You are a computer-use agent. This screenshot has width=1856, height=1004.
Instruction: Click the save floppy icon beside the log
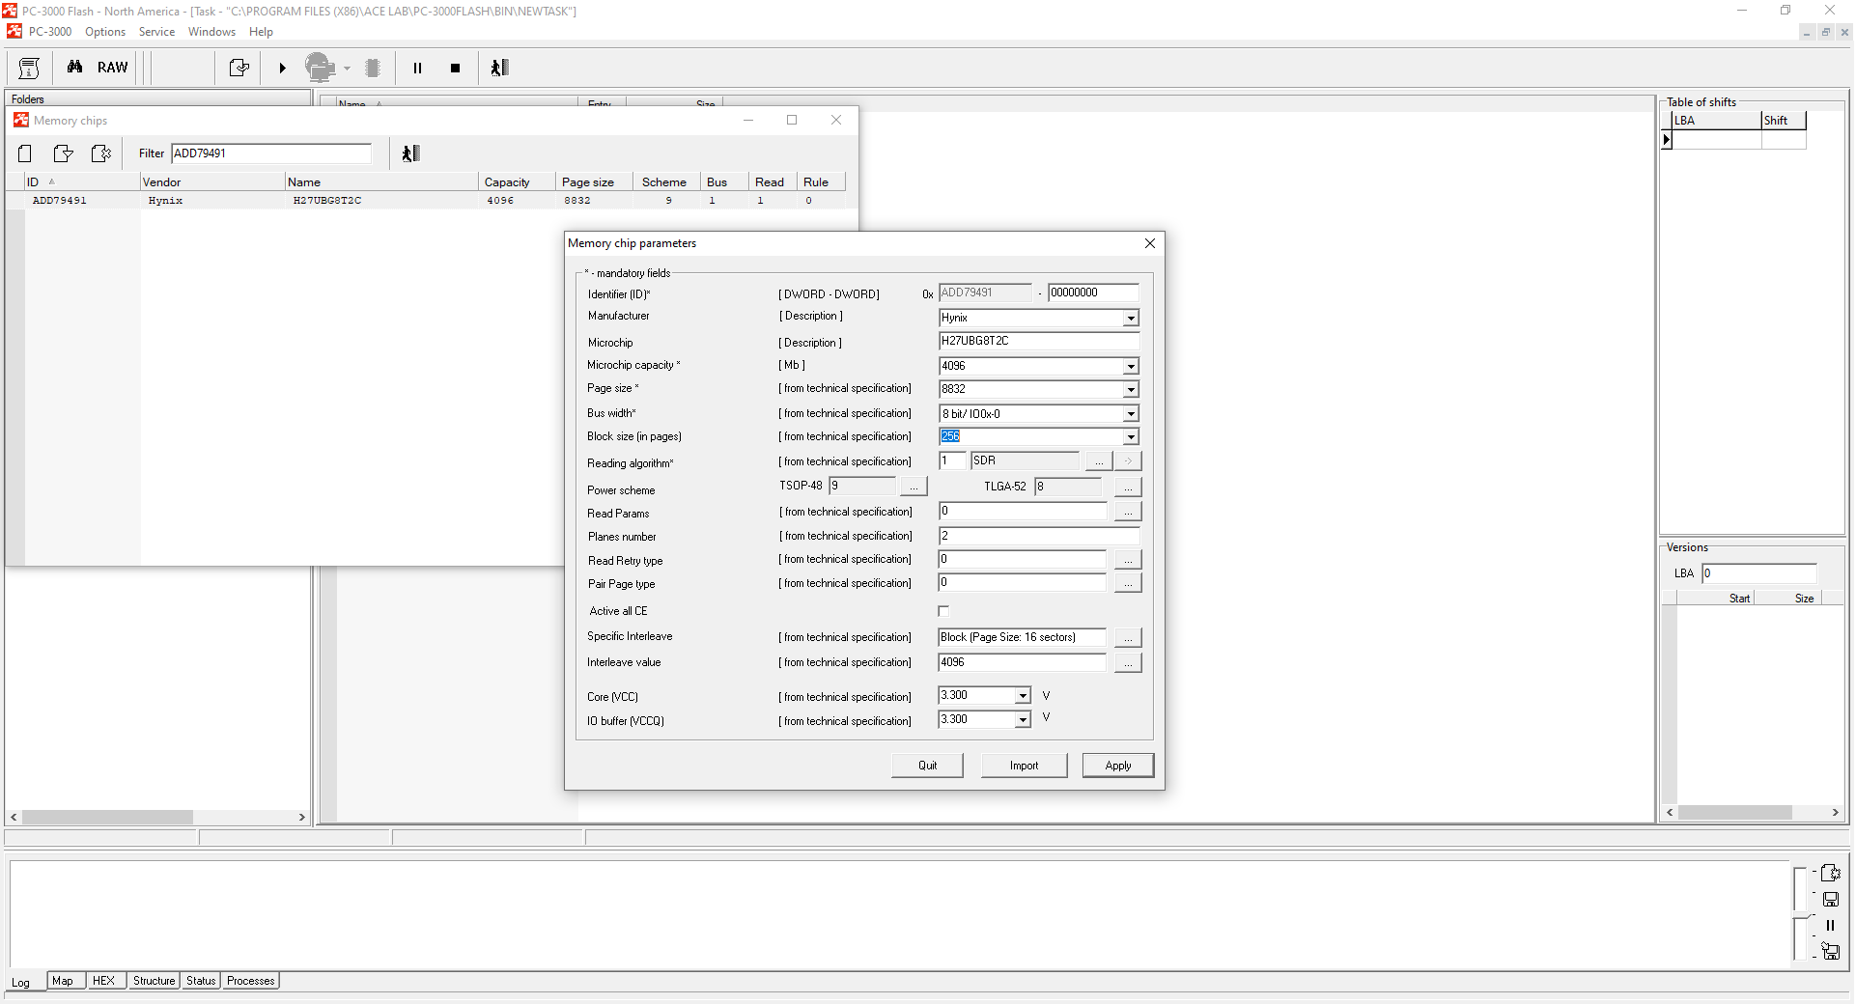pos(1830,899)
